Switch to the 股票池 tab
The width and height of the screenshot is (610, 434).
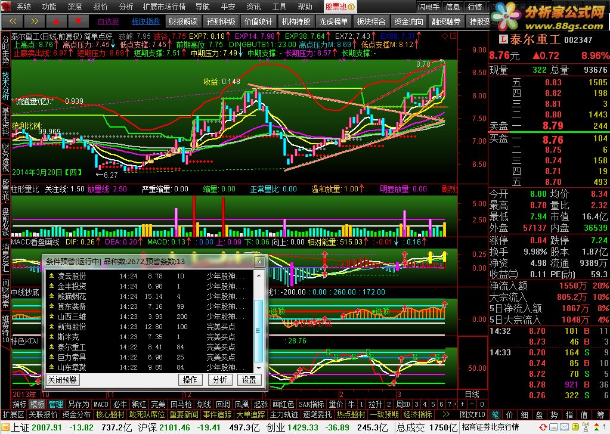[340, 7]
